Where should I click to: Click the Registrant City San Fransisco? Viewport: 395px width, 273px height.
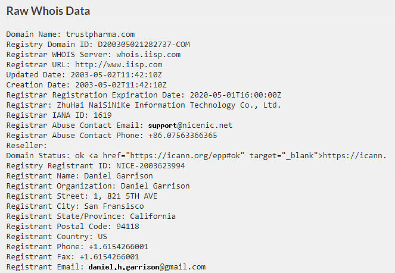click(x=114, y=206)
